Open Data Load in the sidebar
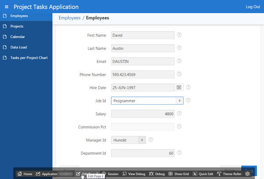 (x=26, y=47)
